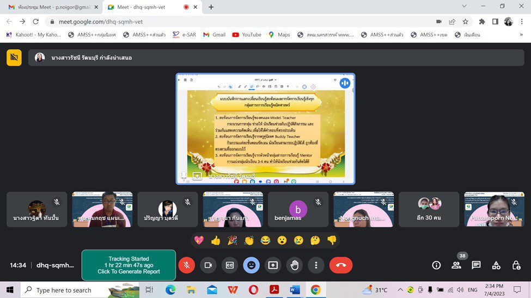Open Chrome profile avatar
The image size is (531, 298).
[508, 22]
